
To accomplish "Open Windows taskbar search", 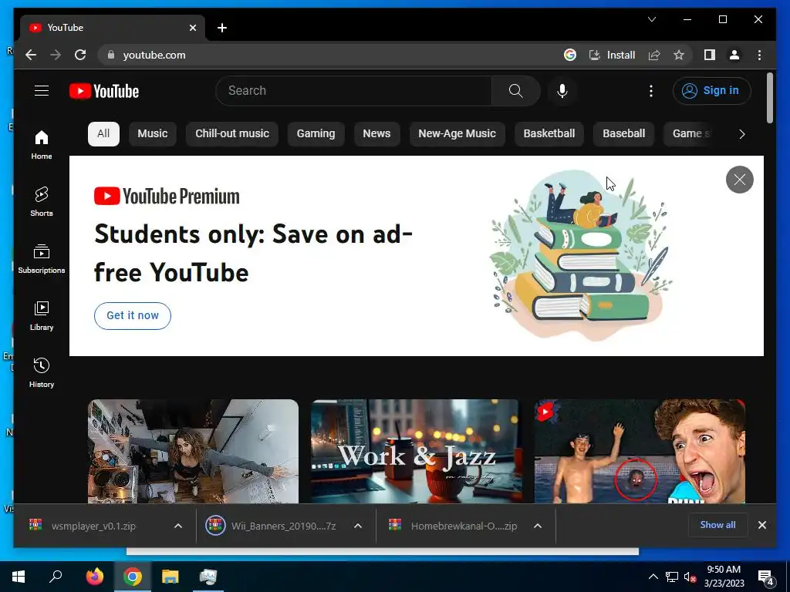I will pos(56,577).
